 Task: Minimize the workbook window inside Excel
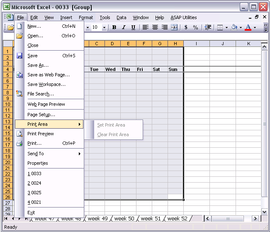tap(250, 17)
